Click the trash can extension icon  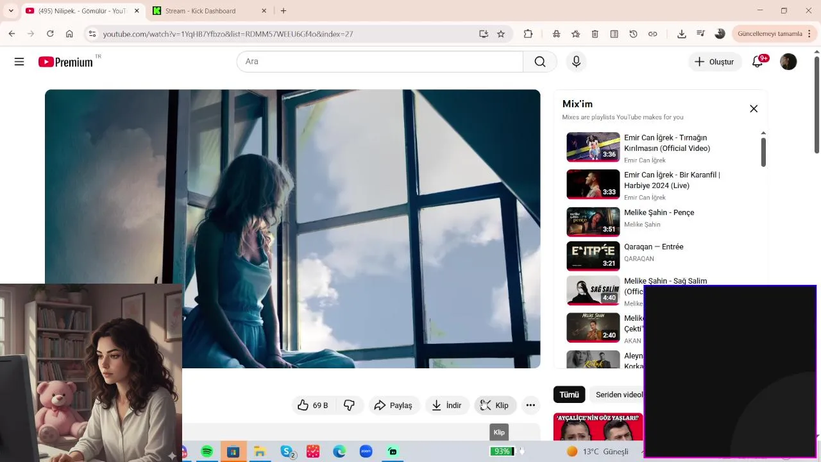[x=595, y=34]
